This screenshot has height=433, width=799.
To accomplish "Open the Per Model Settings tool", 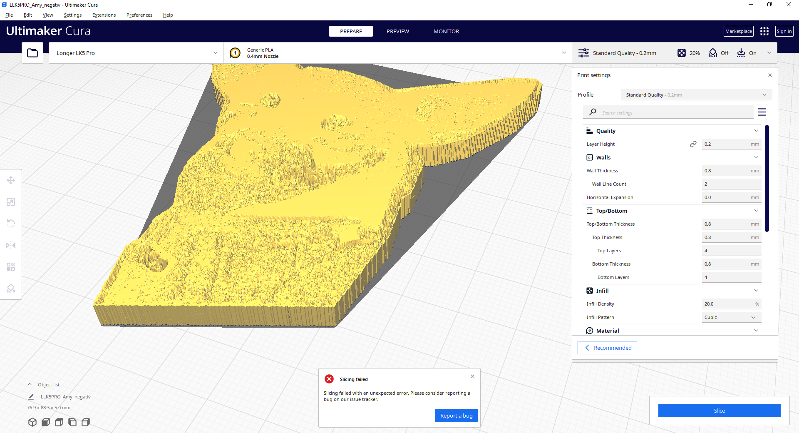I will point(10,267).
